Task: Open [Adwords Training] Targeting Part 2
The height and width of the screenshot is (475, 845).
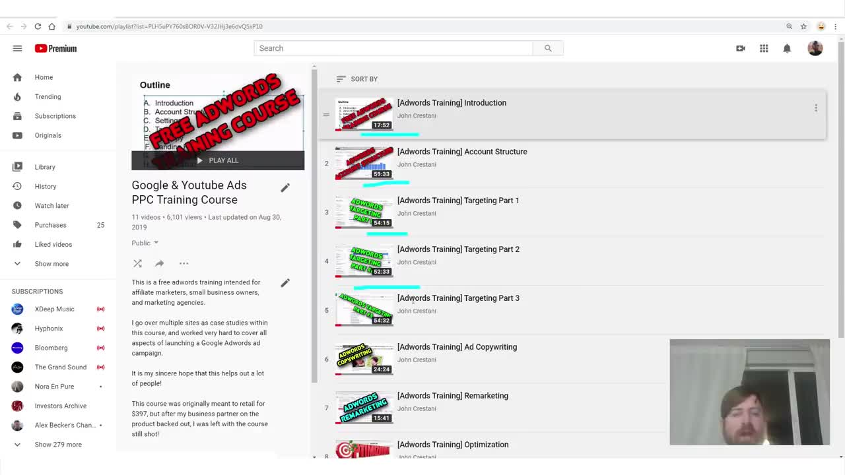Action: (x=458, y=249)
